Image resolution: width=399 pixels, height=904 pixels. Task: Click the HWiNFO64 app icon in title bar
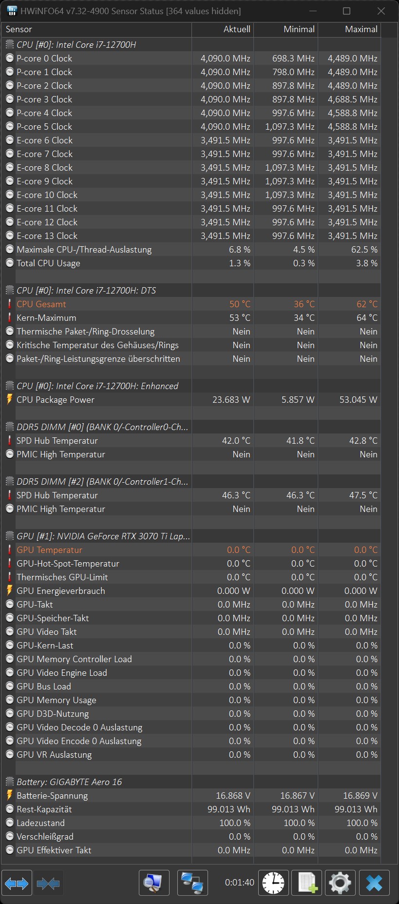tap(12, 11)
